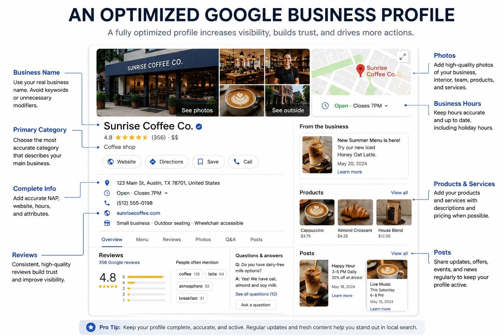504x336 pixels.
Task: Click View all next to Products
Action: click(x=399, y=193)
